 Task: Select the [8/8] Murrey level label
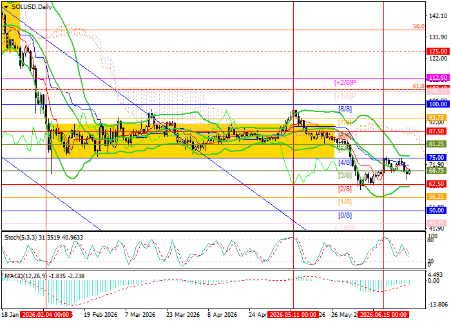345,109
